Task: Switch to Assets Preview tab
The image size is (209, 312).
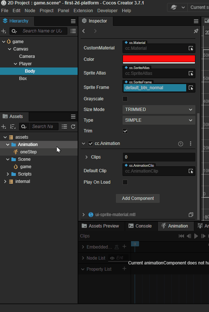Action: tap(100, 226)
